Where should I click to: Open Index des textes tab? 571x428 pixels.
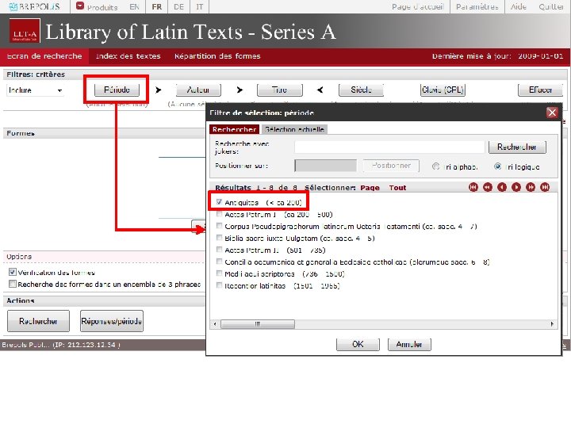128,56
